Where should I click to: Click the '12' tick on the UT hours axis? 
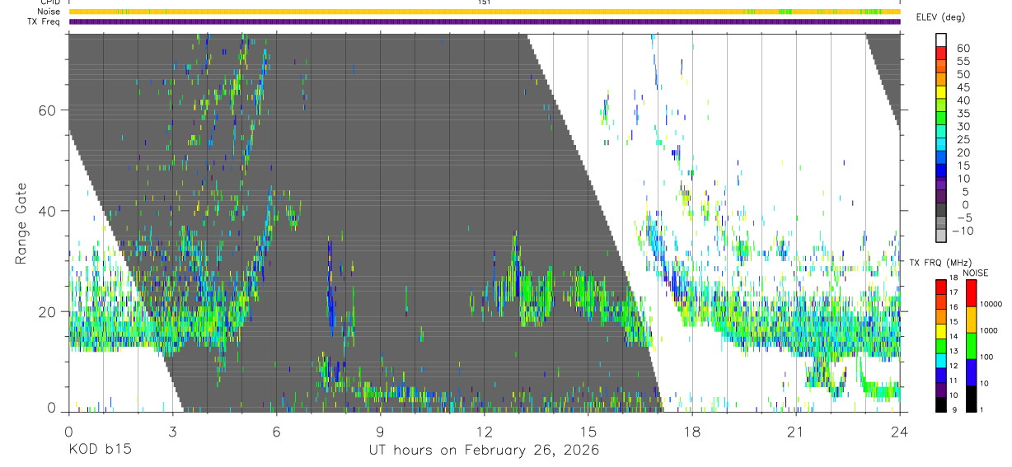pos(484,432)
